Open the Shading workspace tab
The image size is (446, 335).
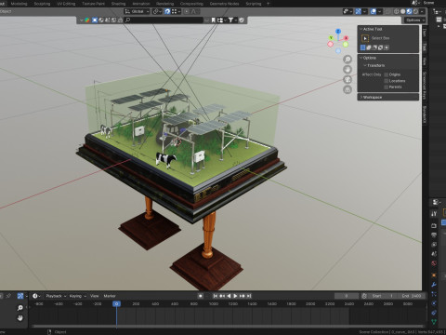coord(118,4)
